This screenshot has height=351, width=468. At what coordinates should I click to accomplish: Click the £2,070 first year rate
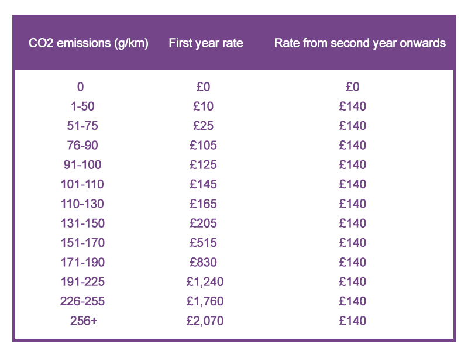click(x=205, y=321)
